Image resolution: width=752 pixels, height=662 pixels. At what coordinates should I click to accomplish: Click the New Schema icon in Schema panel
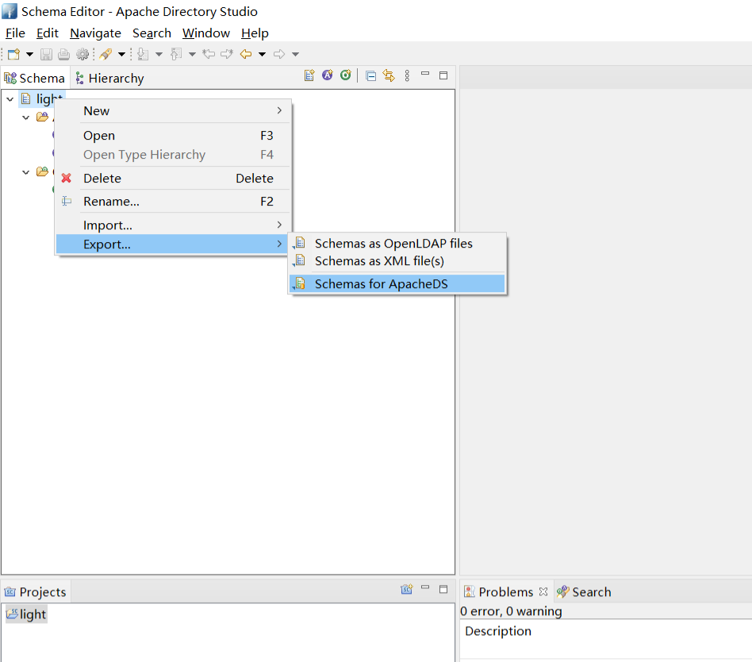point(310,76)
